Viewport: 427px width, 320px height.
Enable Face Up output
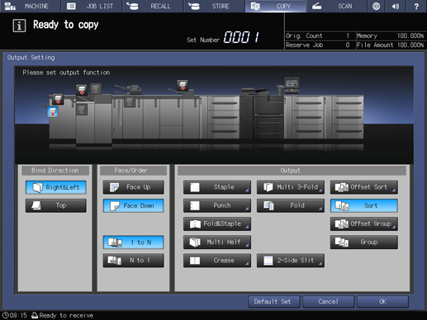coord(133,187)
